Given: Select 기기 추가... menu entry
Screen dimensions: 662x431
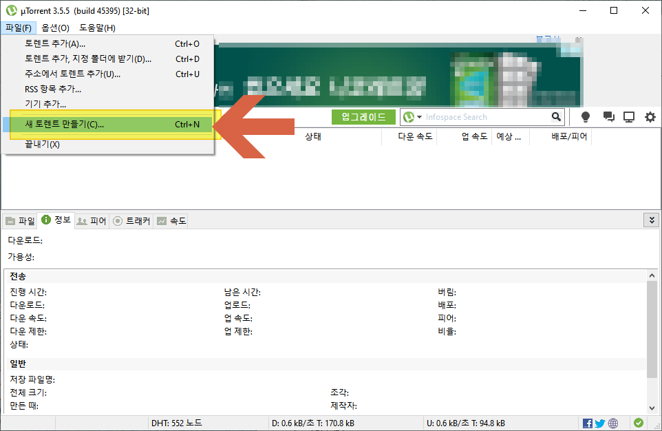Looking at the screenshot, I should click(107, 104).
